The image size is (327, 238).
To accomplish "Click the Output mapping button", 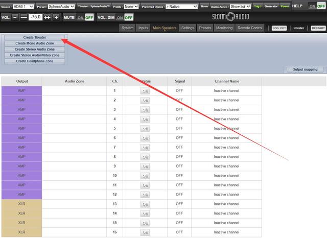I will tap(305, 69).
